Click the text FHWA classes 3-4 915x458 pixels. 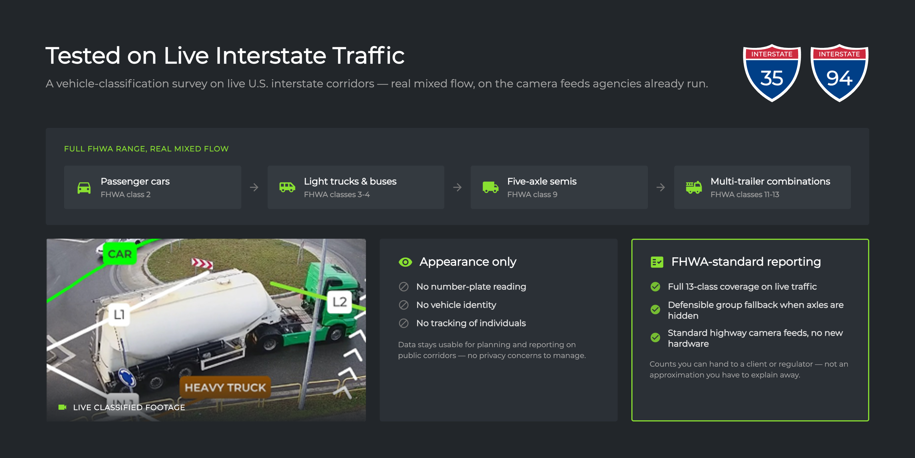click(x=337, y=194)
